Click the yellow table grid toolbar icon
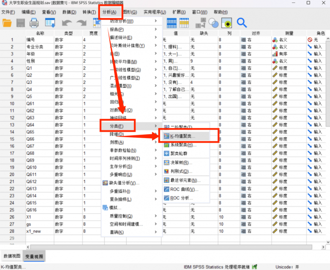This screenshot has height=270, width=330. point(184,23)
